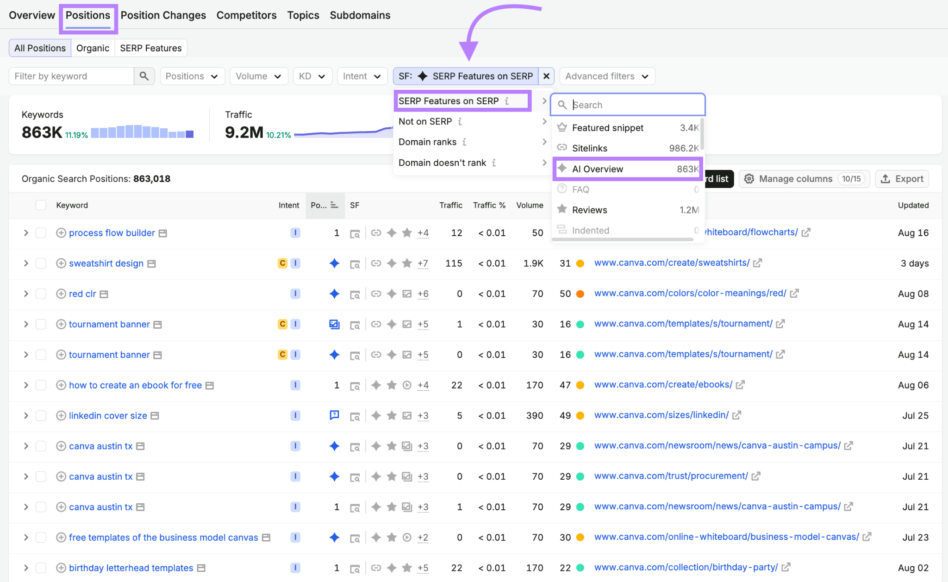Show +4 more SERP features for 'process flow builder'
Image resolution: width=948 pixels, height=582 pixels.
tap(423, 233)
